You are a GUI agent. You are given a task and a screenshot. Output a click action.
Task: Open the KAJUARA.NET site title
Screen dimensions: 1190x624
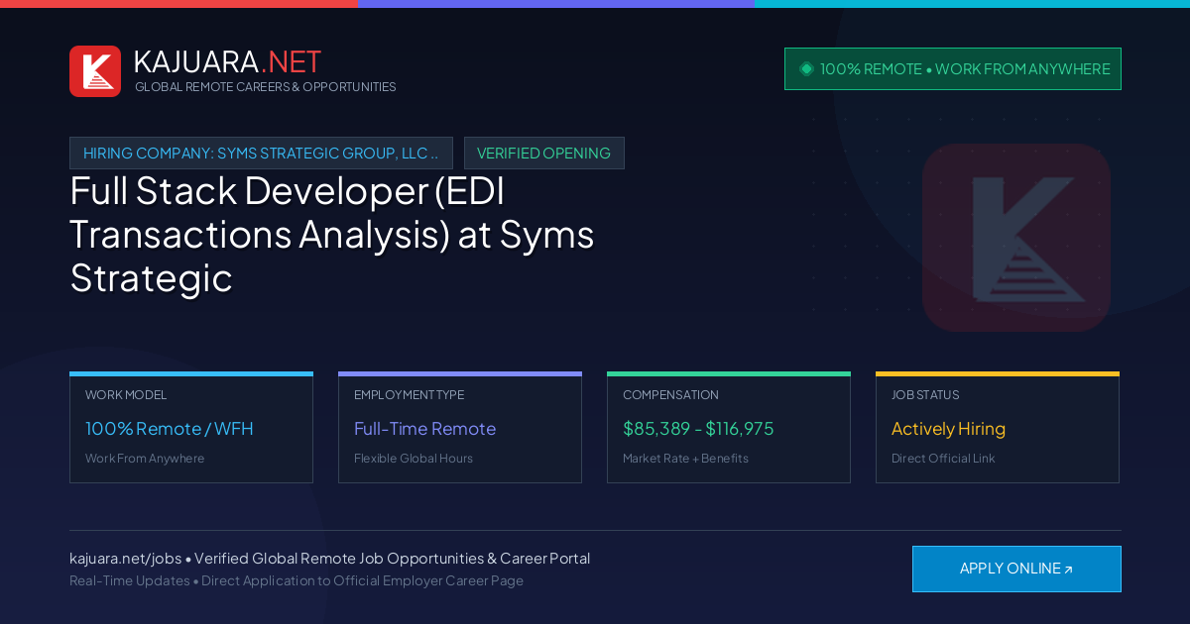click(x=227, y=61)
